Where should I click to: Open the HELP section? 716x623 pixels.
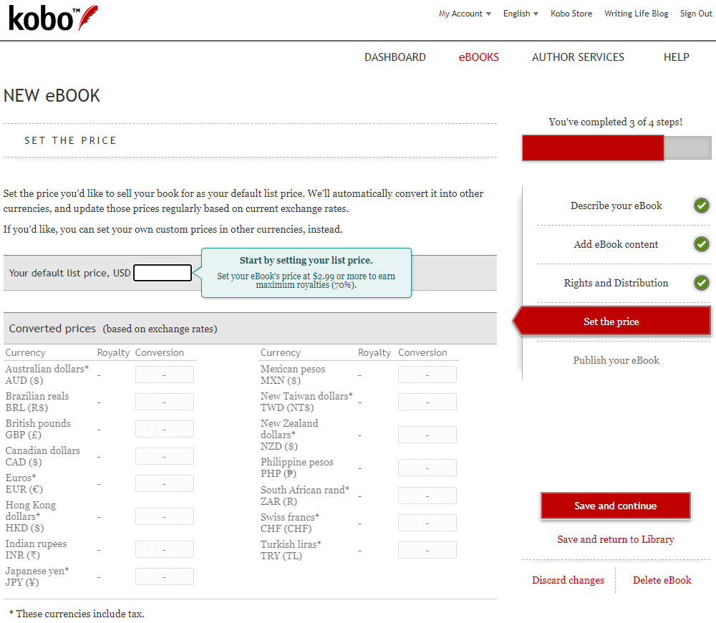coord(676,57)
